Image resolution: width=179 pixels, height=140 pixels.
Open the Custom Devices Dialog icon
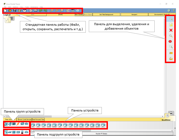click(73, 11)
